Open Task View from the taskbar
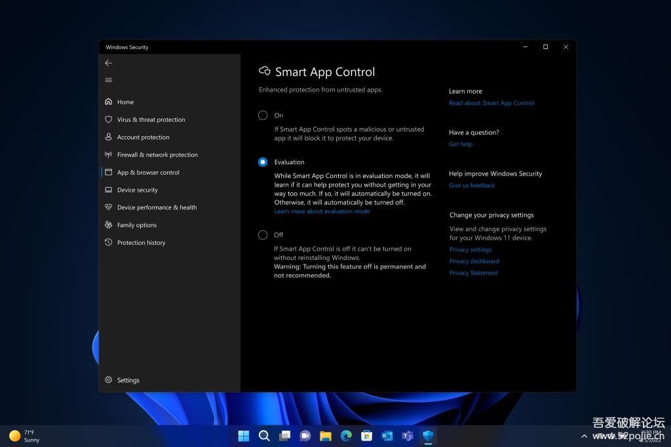 tap(284, 435)
